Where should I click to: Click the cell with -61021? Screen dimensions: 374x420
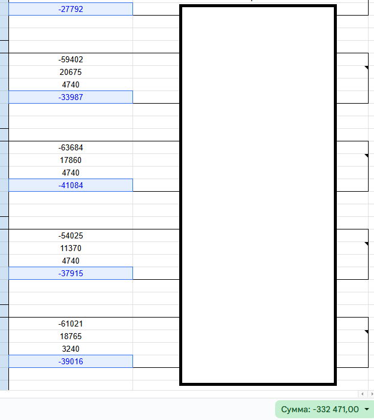(71, 324)
